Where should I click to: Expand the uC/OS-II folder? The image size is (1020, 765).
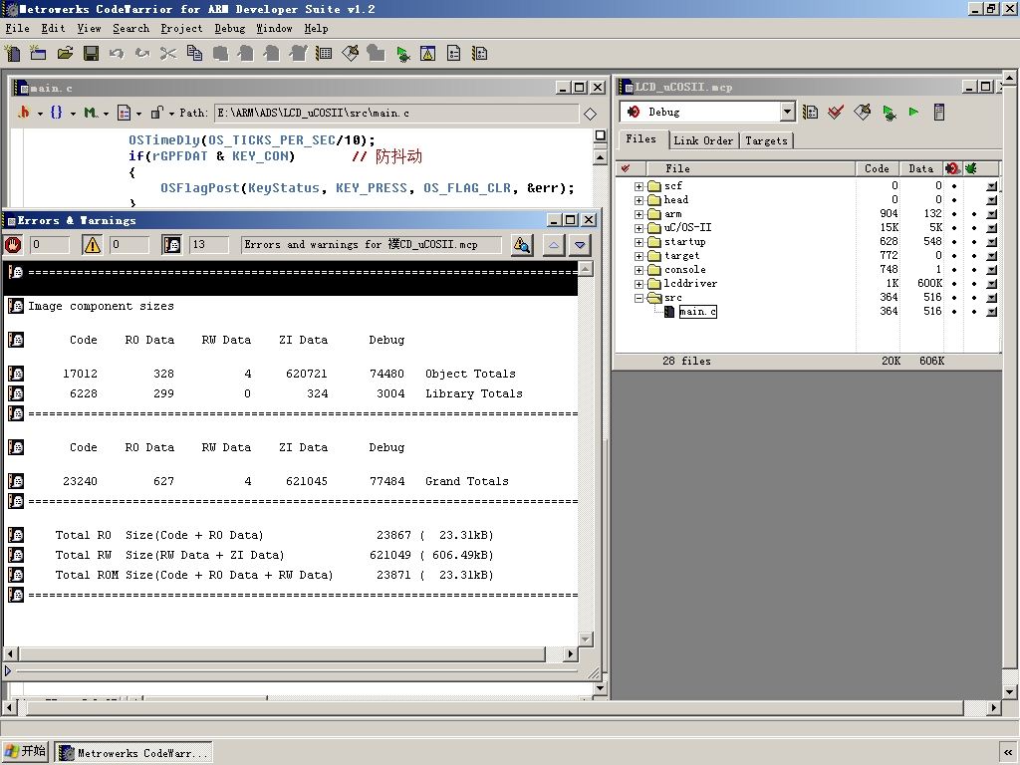click(638, 228)
